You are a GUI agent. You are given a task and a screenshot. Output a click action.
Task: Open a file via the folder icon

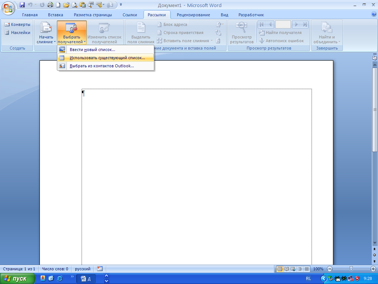pyautogui.click(x=66, y=4)
